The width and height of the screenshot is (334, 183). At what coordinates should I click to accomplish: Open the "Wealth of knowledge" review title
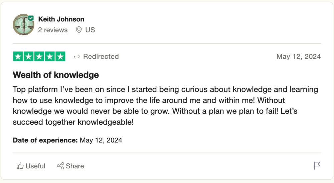pyautogui.click(x=56, y=75)
